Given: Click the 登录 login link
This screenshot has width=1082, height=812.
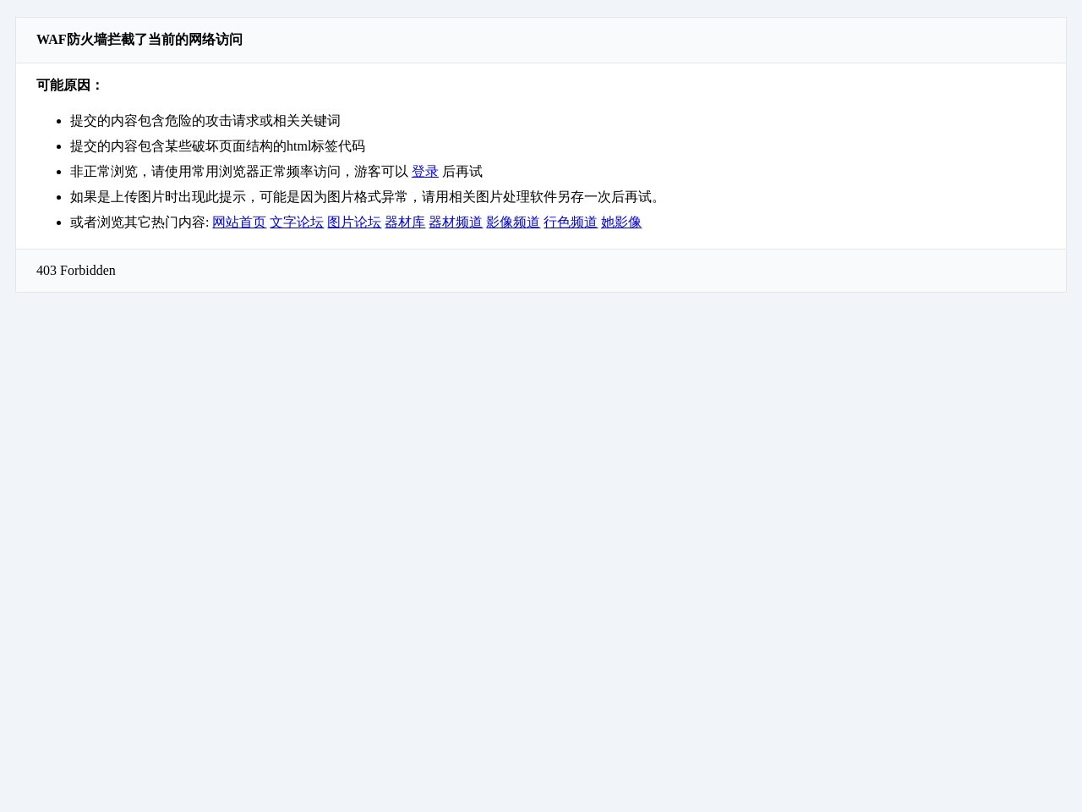Looking at the screenshot, I should 424,172.
